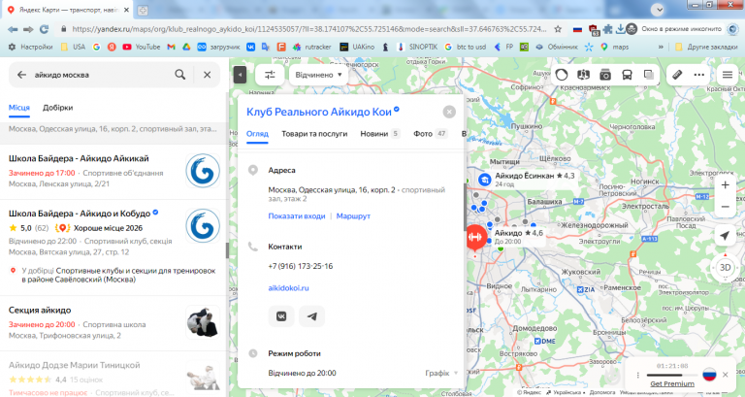
Task: Toggle the public transport bus layer icon
Action: point(627,75)
